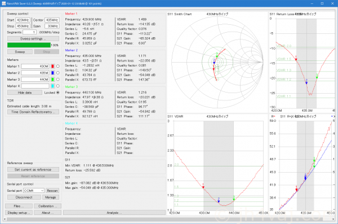
Task: Open the Analysis window
Action: pyautogui.click(x=114, y=213)
